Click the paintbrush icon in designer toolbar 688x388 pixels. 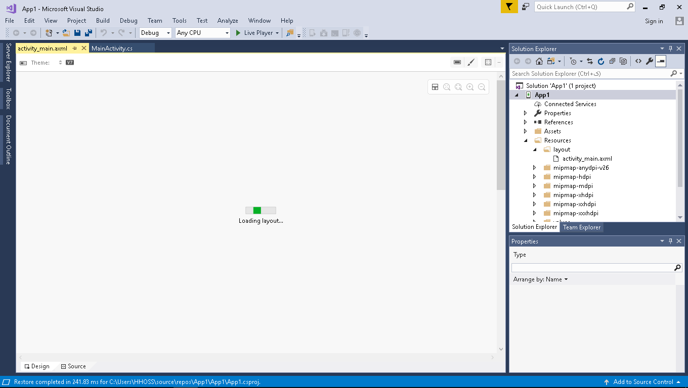(x=471, y=62)
